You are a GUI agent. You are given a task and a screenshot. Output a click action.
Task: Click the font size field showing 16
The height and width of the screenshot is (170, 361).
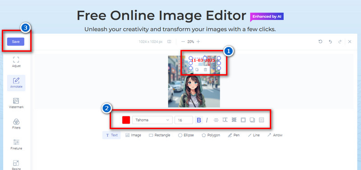184,120
